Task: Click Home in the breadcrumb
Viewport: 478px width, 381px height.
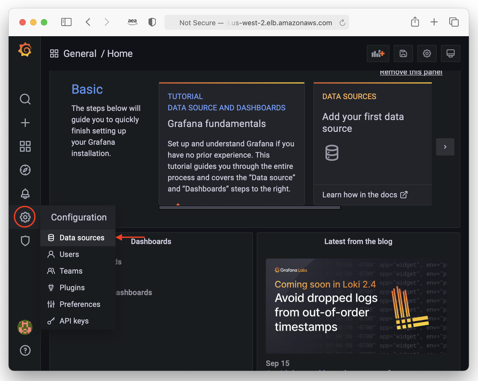Action: tap(120, 53)
